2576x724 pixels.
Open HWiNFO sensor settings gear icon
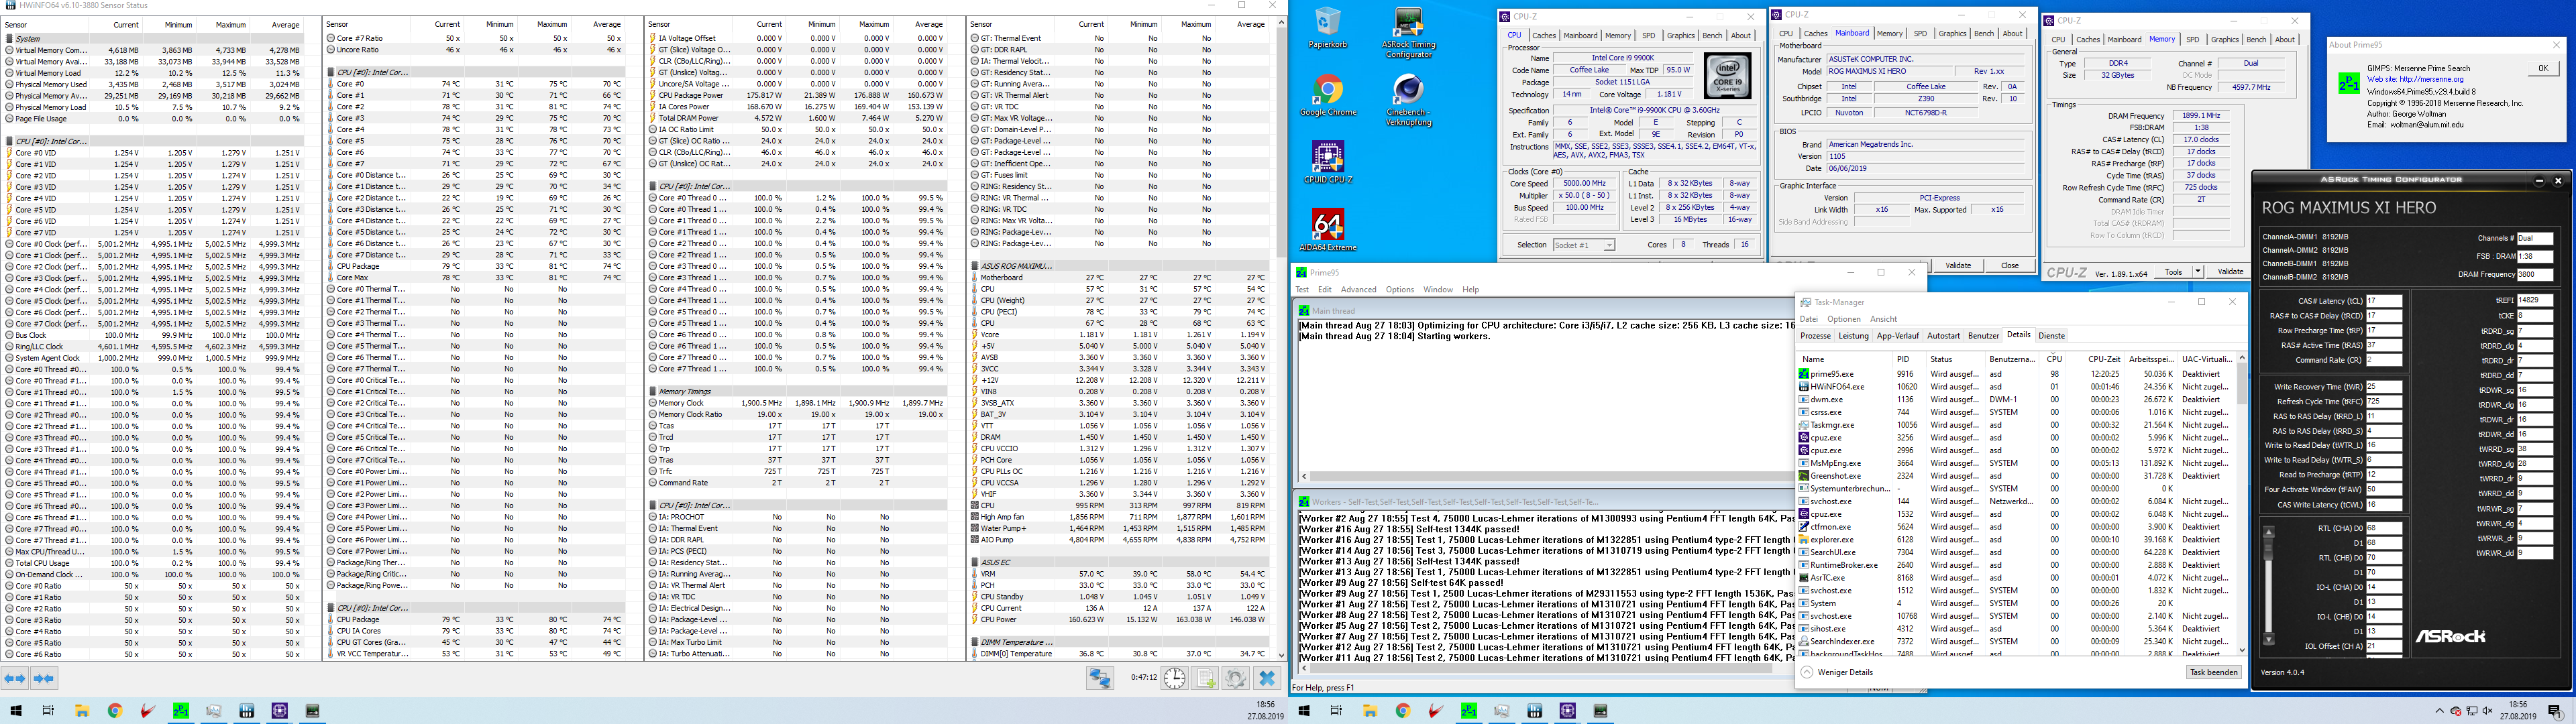[x=1236, y=678]
